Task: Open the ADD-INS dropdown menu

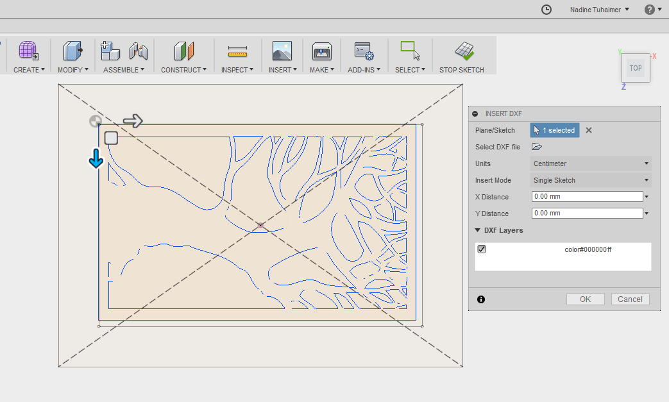Action: tap(364, 70)
